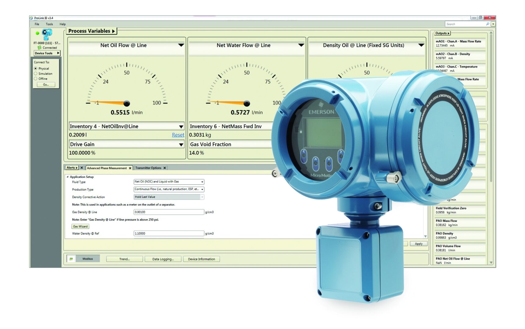The width and height of the screenshot is (525, 329).
Task: Click the Go... connect button
Action: [46, 85]
